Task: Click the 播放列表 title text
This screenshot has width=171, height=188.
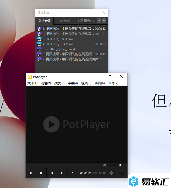Action: (x=44, y=13)
